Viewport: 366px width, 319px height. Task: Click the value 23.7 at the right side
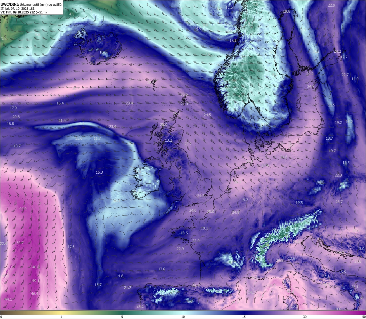click(x=339, y=202)
